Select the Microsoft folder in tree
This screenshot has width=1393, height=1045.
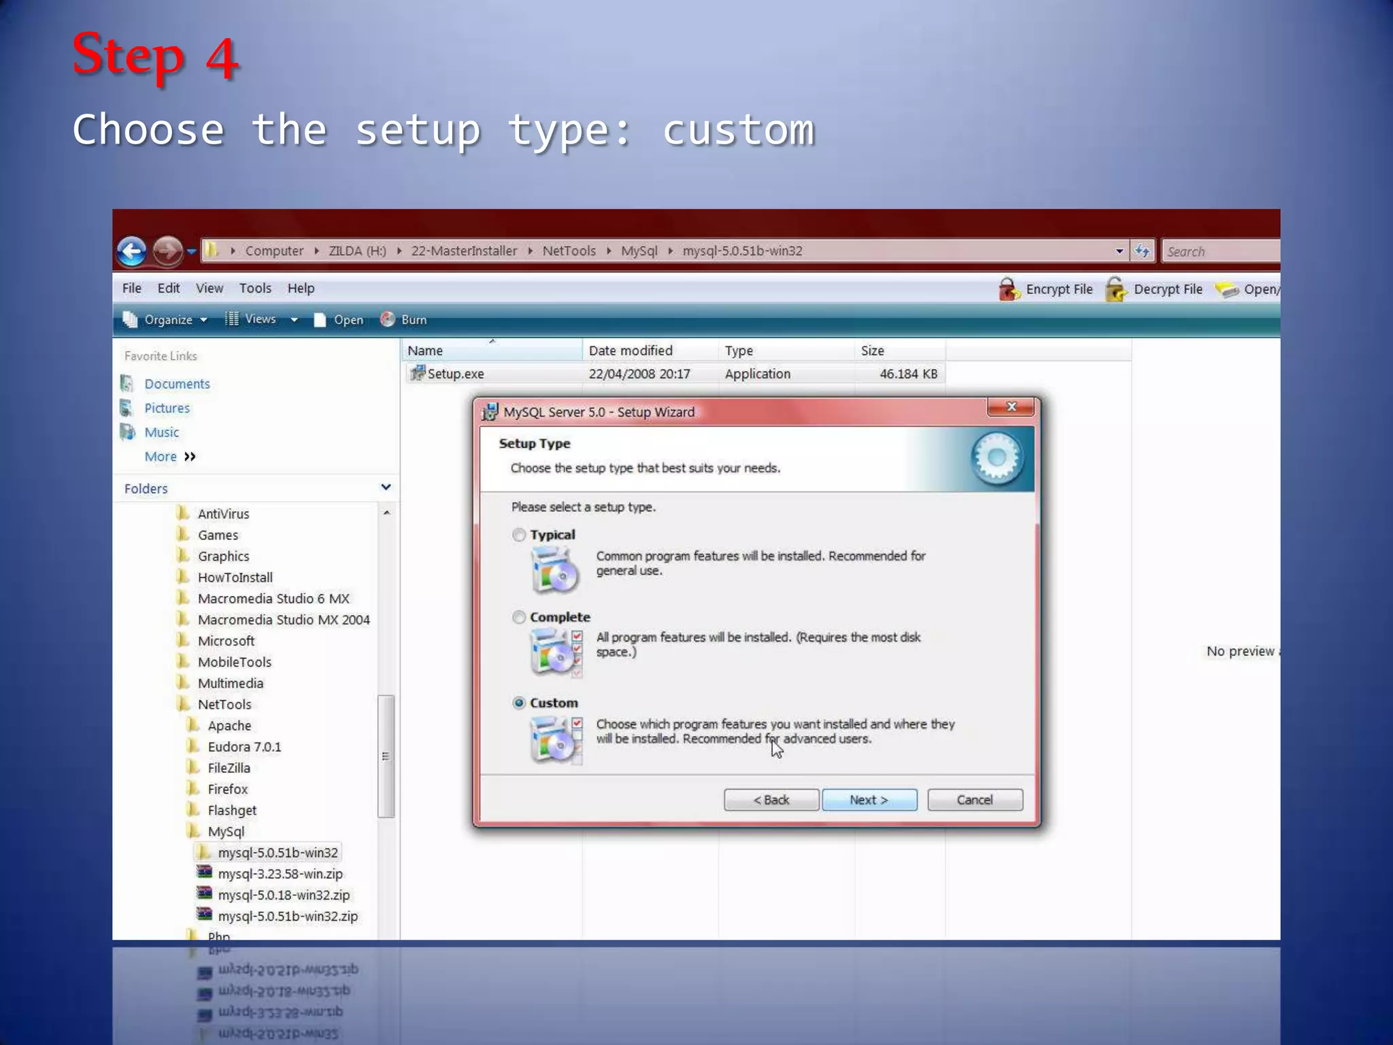(x=226, y=641)
